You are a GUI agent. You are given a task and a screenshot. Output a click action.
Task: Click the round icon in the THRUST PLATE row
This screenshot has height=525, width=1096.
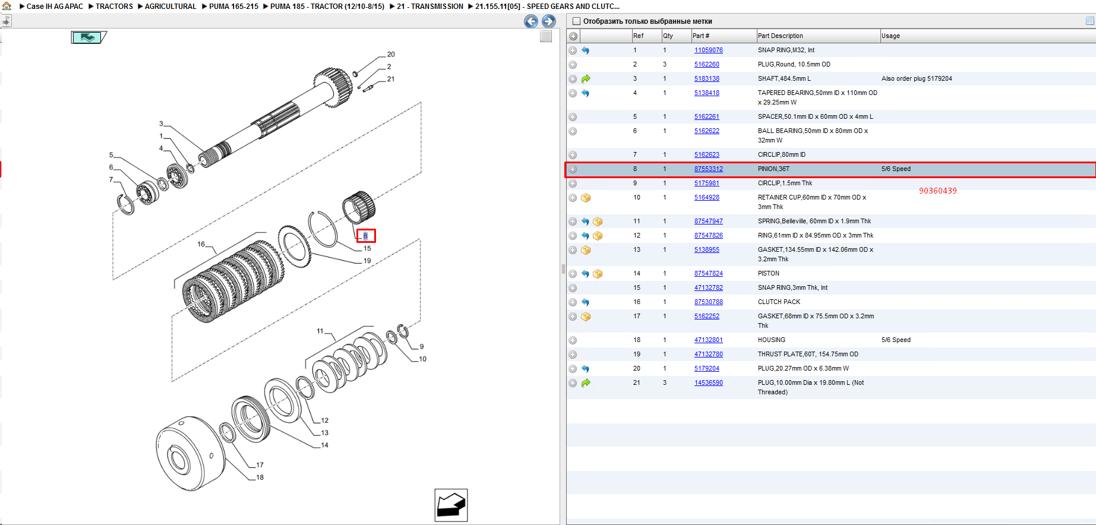pos(573,355)
